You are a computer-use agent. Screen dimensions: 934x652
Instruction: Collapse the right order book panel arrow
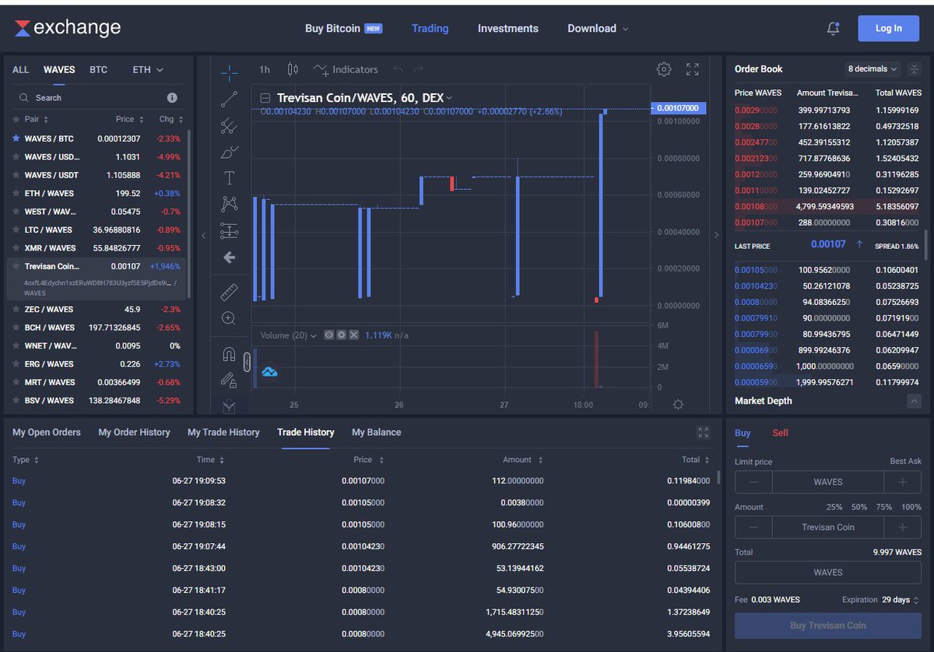point(716,235)
